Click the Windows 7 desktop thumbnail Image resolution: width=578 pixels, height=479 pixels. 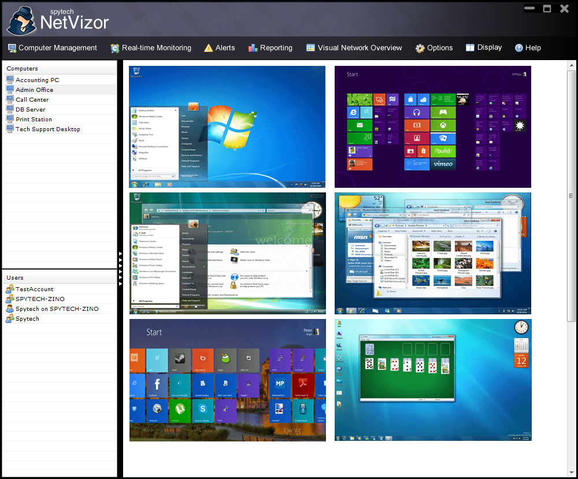[227, 127]
